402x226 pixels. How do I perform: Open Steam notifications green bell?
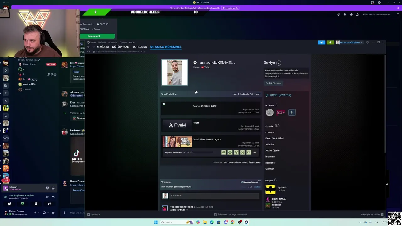coord(330,42)
